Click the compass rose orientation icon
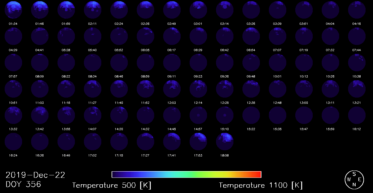The width and height of the screenshot is (373, 193). [x=354, y=179]
